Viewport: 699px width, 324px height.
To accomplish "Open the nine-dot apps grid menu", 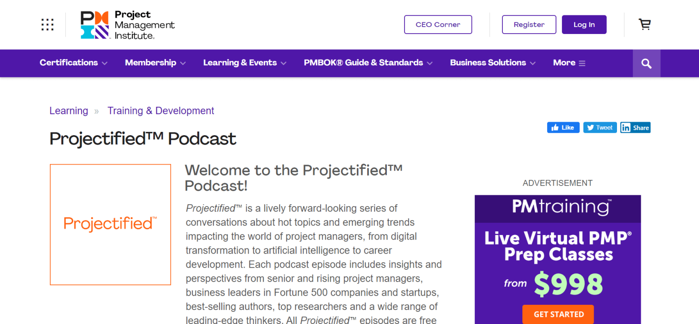I will coord(48,25).
